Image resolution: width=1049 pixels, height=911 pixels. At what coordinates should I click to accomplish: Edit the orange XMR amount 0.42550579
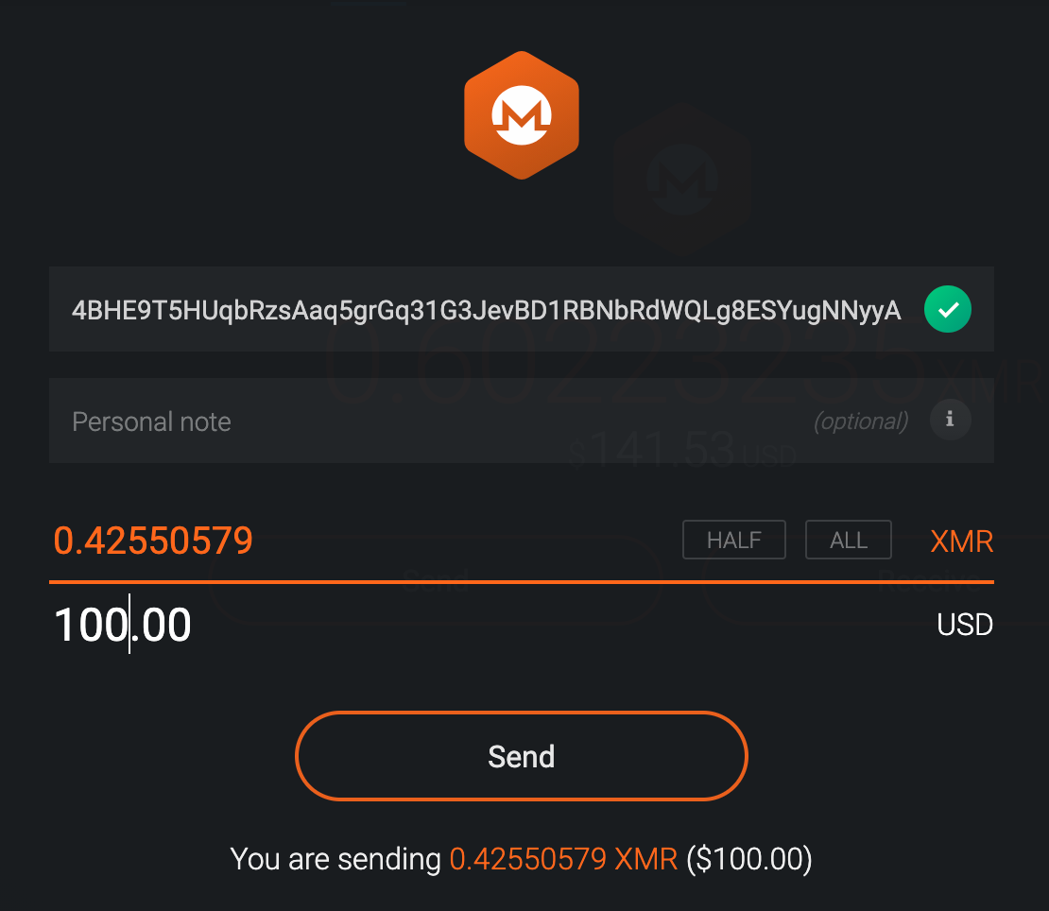click(x=154, y=541)
